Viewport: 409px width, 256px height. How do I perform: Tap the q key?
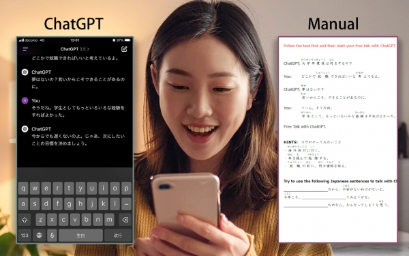tap(23, 188)
